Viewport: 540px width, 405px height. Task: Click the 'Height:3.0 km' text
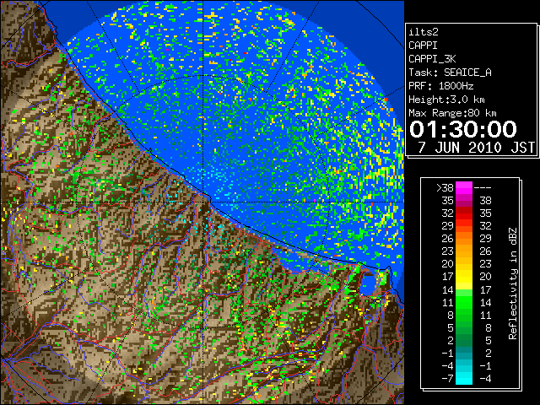click(446, 100)
